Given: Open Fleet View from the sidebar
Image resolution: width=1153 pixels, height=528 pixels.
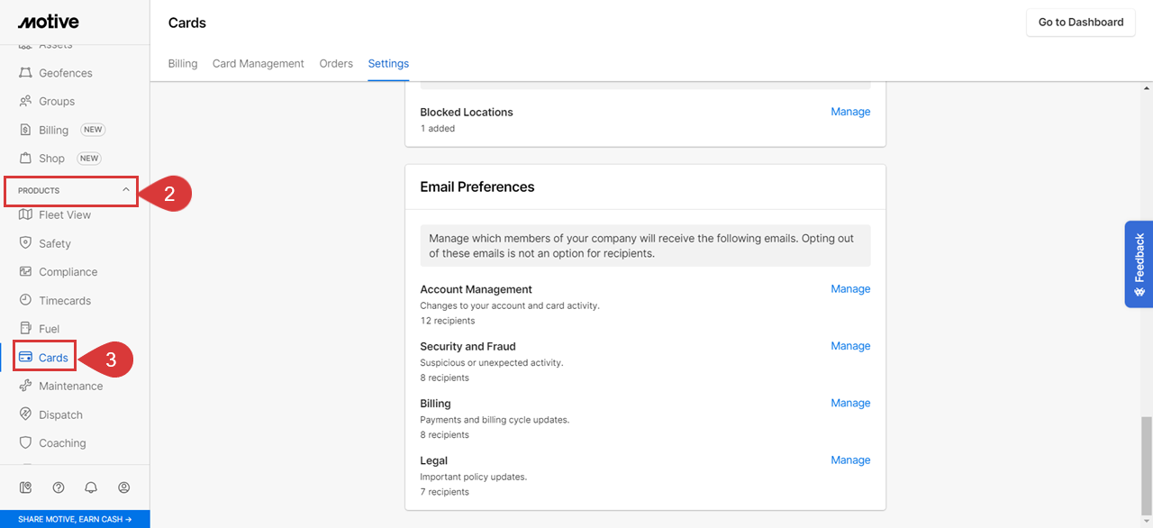Looking at the screenshot, I should pos(64,215).
